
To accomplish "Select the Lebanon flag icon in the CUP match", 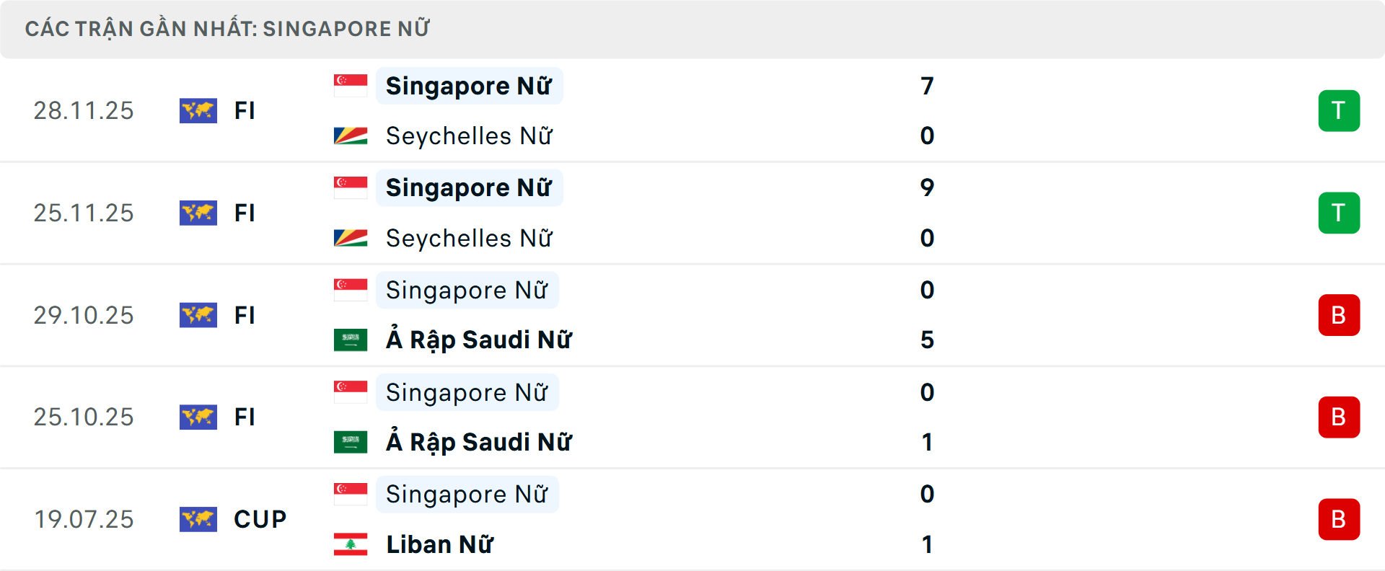I will pyautogui.click(x=350, y=544).
